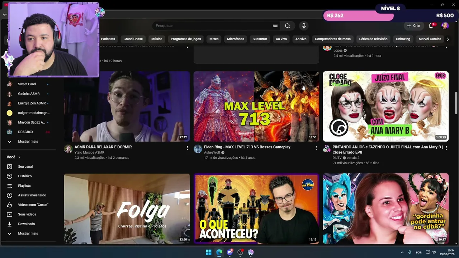459x258 pixels.
Task: Click the magnifier search button
Action: [288, 26]
